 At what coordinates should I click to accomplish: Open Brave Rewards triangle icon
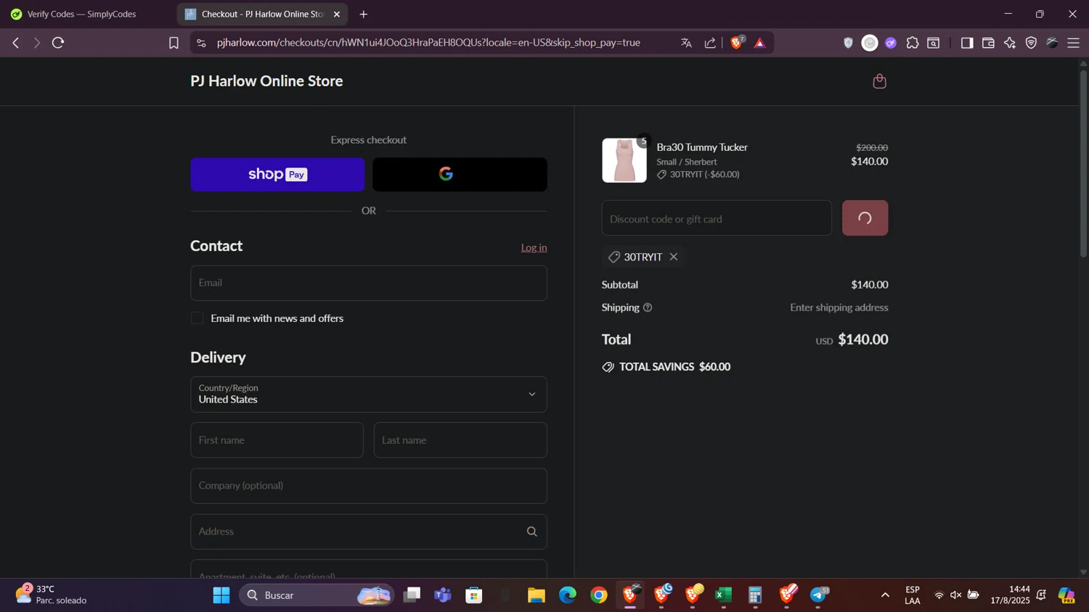[760, 43]
